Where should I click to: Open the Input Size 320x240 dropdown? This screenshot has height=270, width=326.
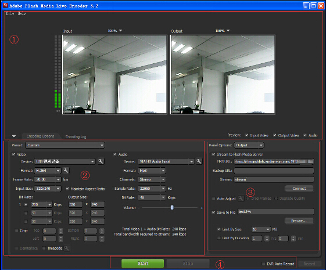[48, 189]
